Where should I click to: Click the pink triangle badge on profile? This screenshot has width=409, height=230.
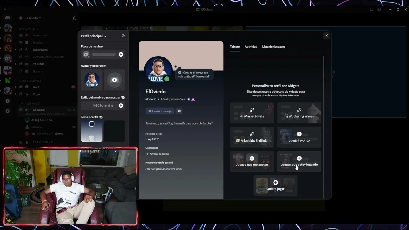(x=193, y=99)
